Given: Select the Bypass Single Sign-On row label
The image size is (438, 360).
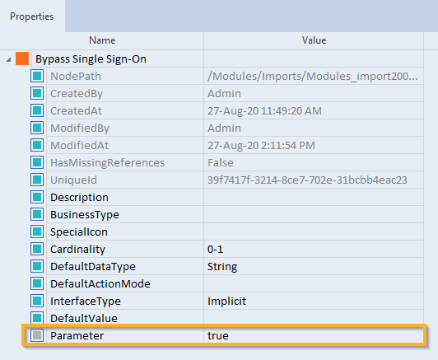Looking at the screenshot, I should click(x=91, y=59).
